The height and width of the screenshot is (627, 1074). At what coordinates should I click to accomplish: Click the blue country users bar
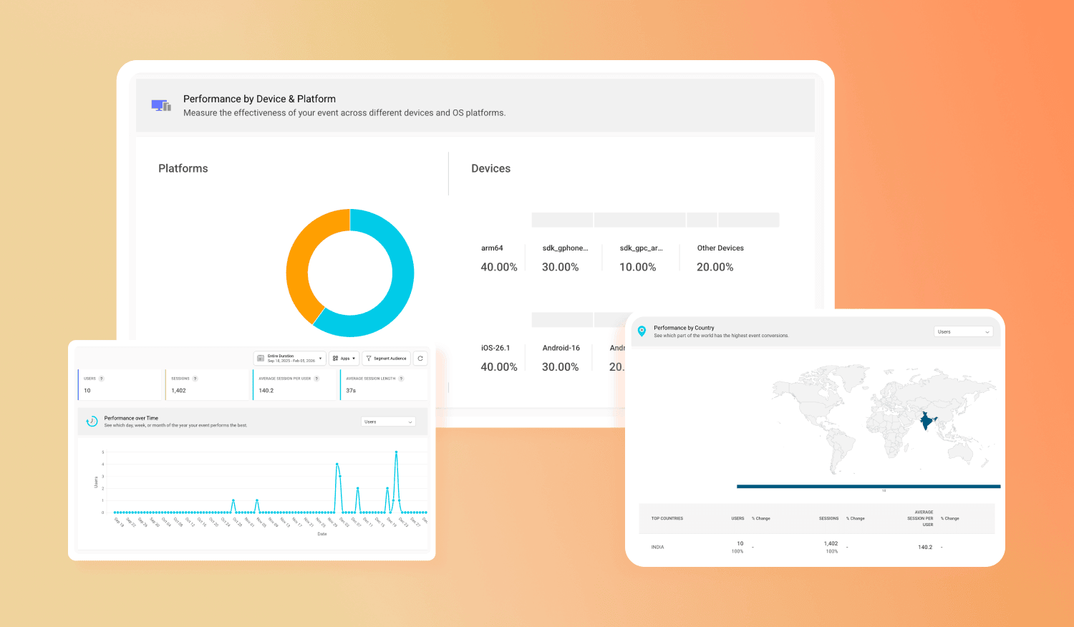pyautogui.click(x=868, y=487)
